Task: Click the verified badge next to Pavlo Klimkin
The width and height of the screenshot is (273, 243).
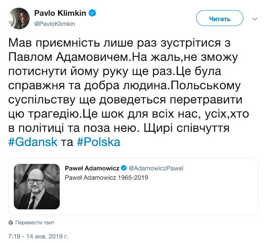Action: (93, 13)
